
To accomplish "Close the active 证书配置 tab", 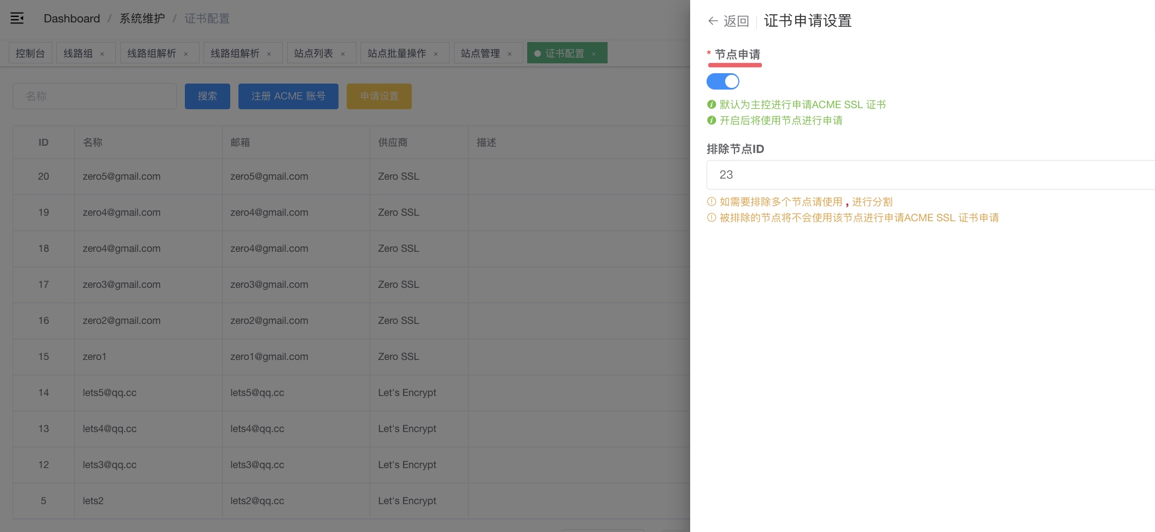I will 594,54.
